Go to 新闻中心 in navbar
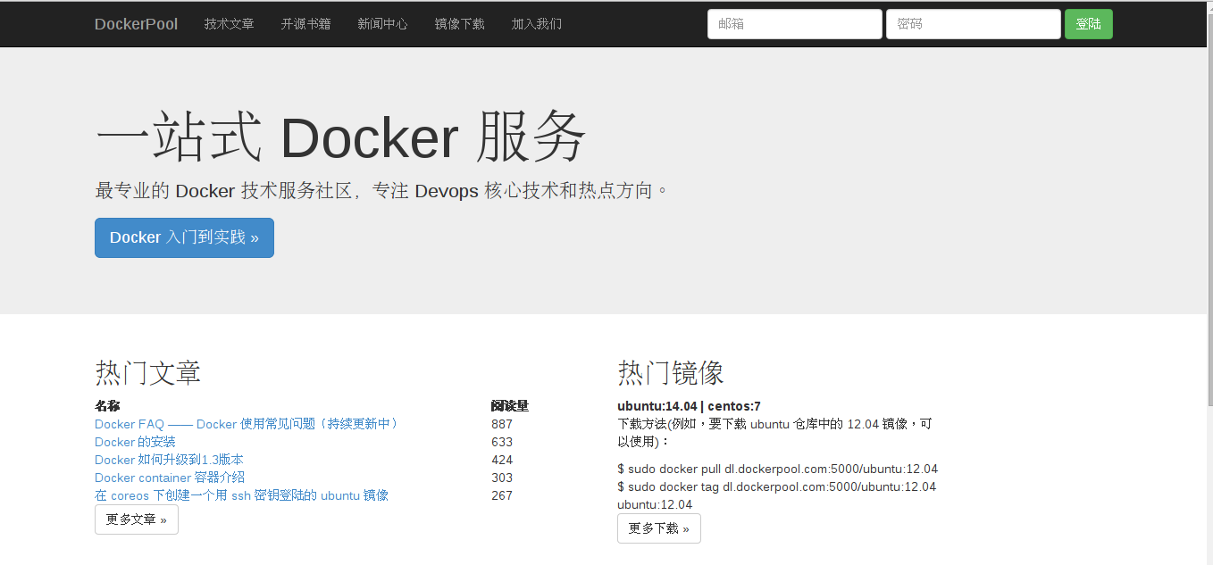This screenshot has width=1213, height=565. point(382,24)
